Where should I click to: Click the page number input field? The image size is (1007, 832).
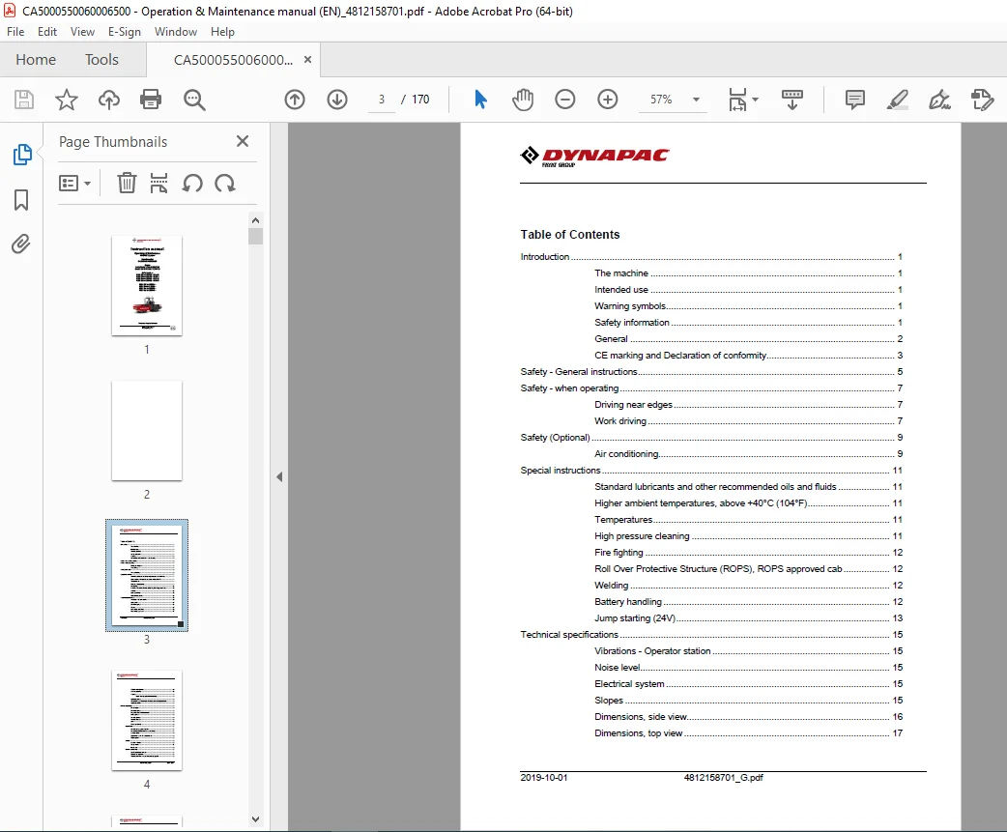(x=382, y=100)
